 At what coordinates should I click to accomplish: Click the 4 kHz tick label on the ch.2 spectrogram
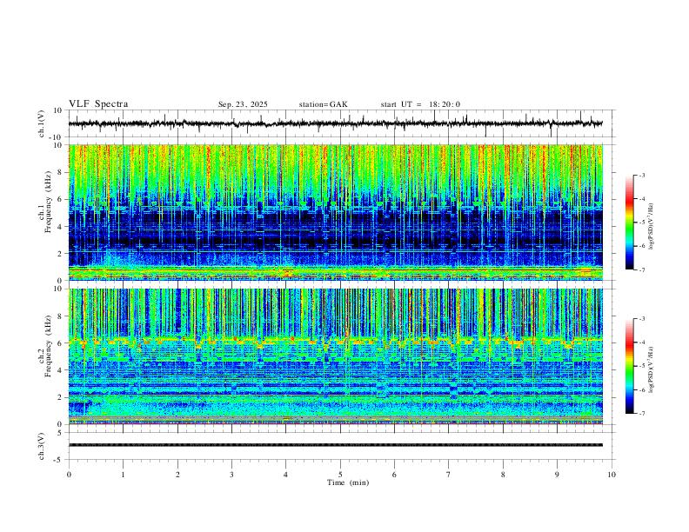[x=59, y=370]
